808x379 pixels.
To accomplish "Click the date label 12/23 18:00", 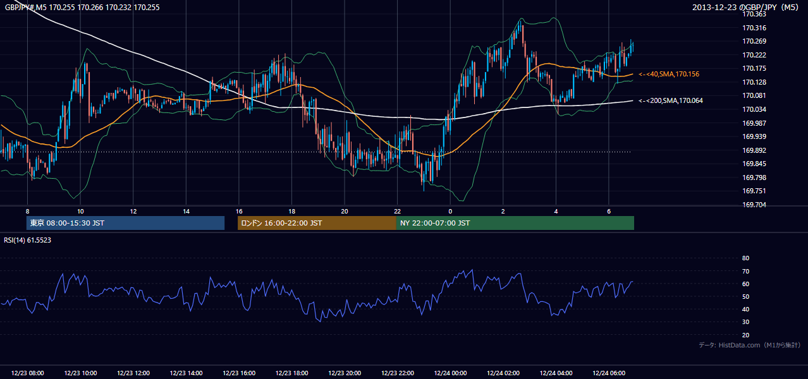I will click(291, 373).
